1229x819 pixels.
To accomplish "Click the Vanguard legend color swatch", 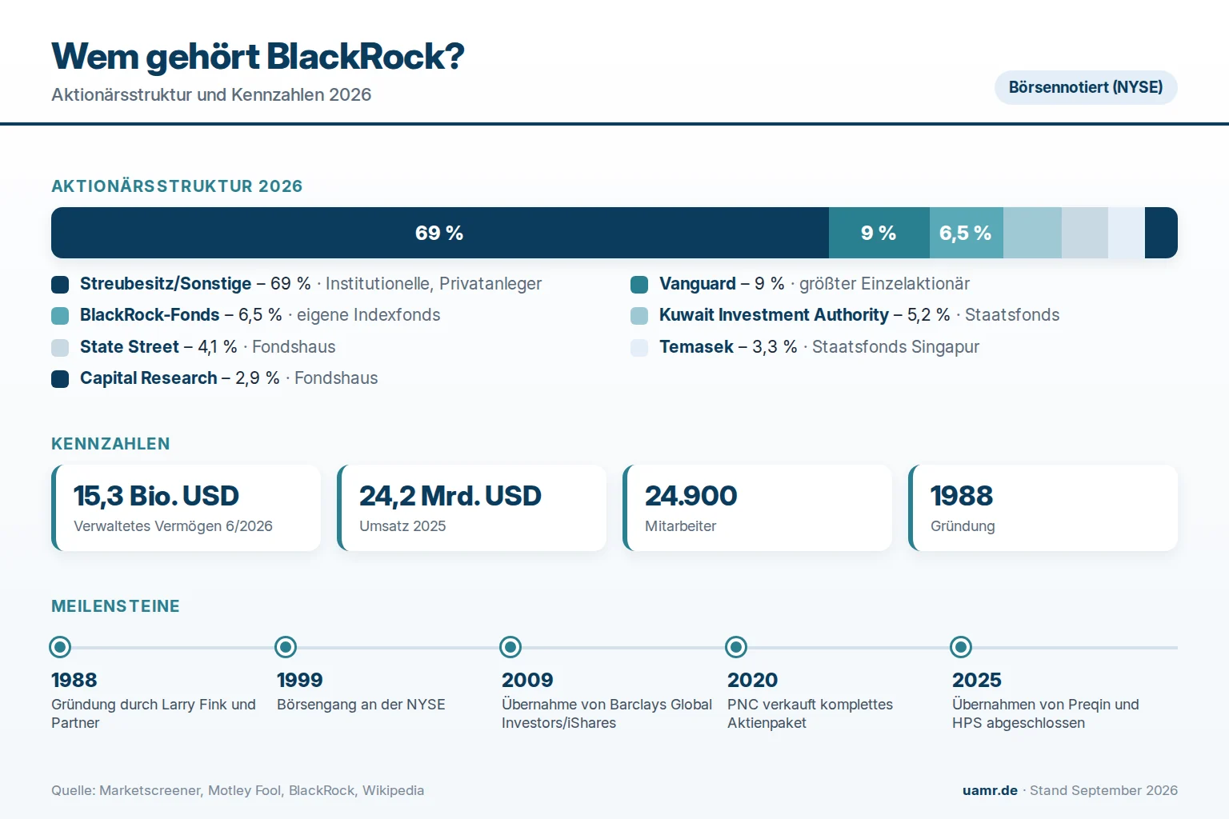I will click(639, 284).
